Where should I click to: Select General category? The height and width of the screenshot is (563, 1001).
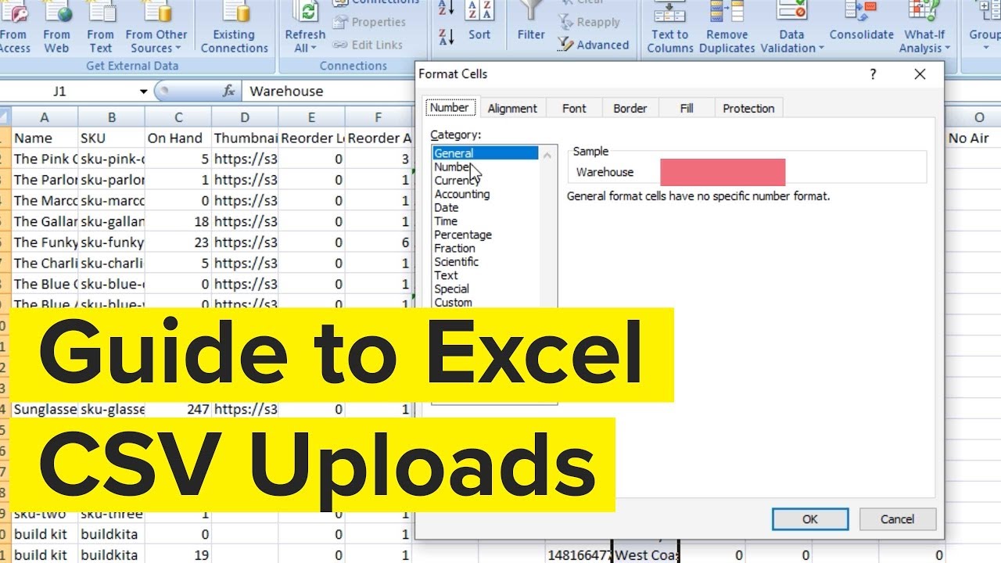(x=485, y=153)
